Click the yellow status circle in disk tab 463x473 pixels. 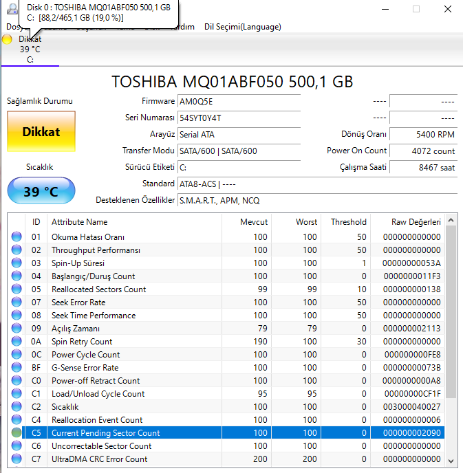pyautogui.click(x=7, y=39)
